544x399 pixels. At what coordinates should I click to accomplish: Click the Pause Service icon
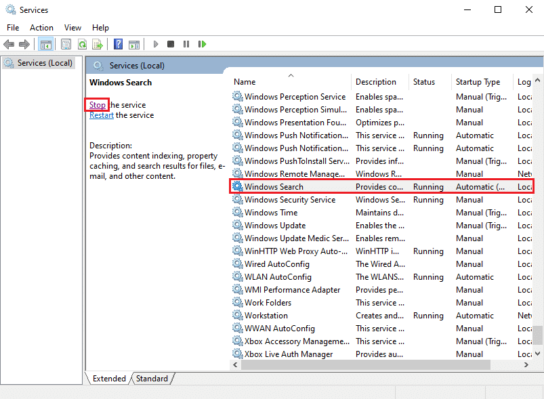[186, 44]
